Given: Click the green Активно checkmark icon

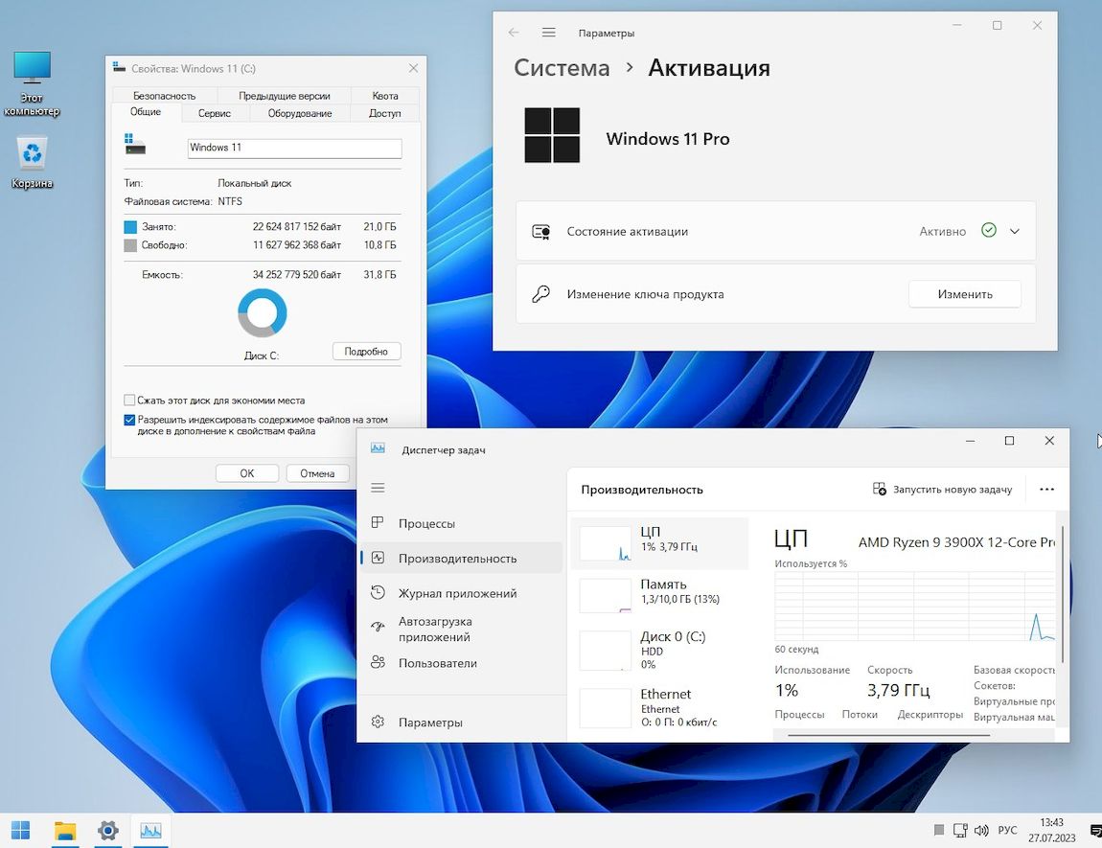Looking at the screenshot, I should coord(989,230).
